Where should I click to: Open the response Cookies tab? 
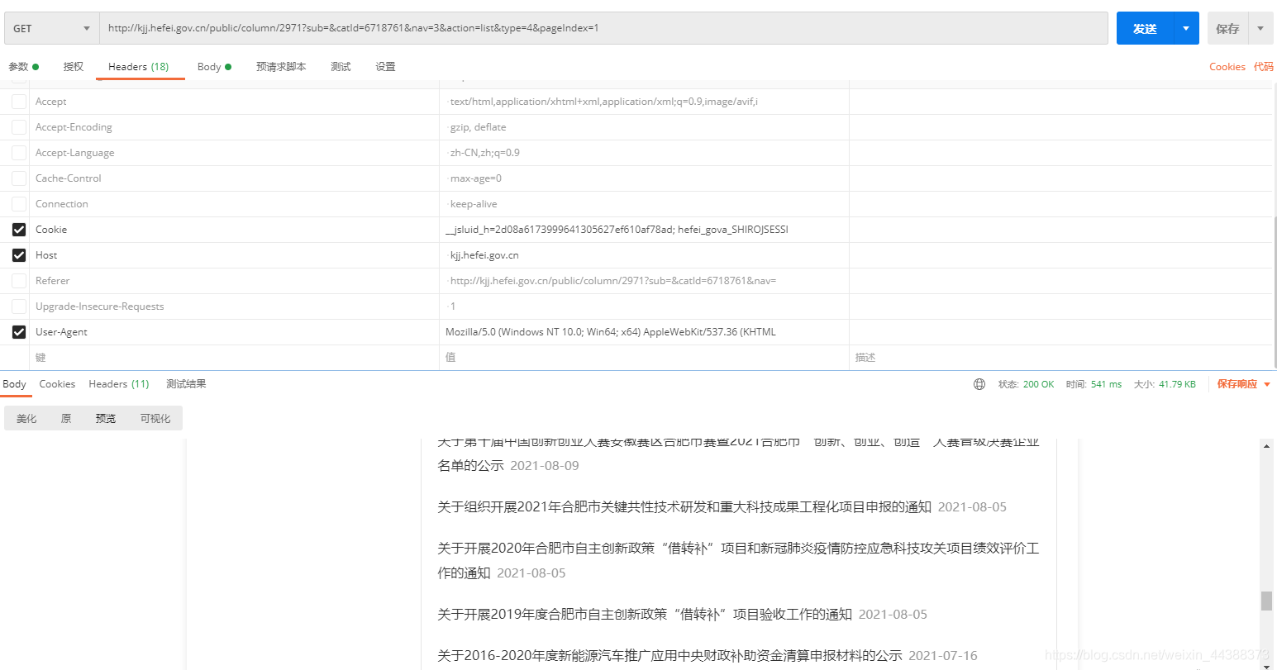pos(57,384)
